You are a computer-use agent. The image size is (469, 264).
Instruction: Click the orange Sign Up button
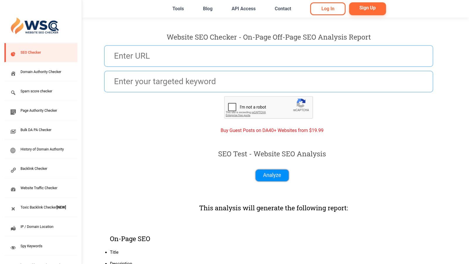(368, 9)
